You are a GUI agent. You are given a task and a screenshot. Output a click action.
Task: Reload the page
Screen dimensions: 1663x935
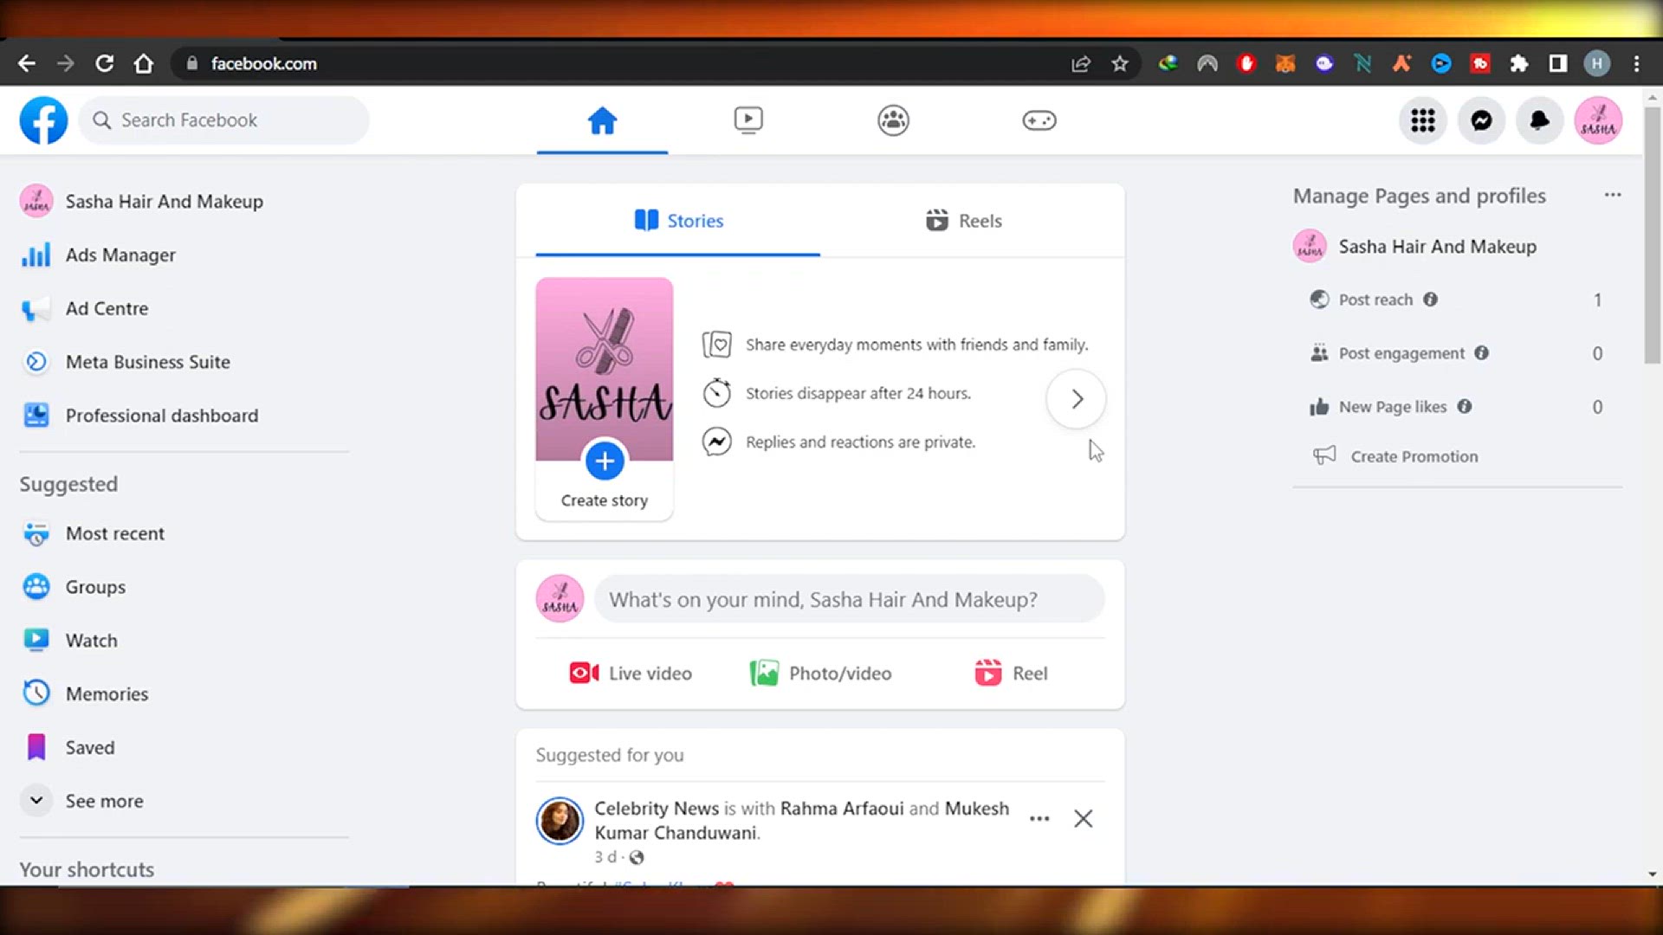click(105, 63)
